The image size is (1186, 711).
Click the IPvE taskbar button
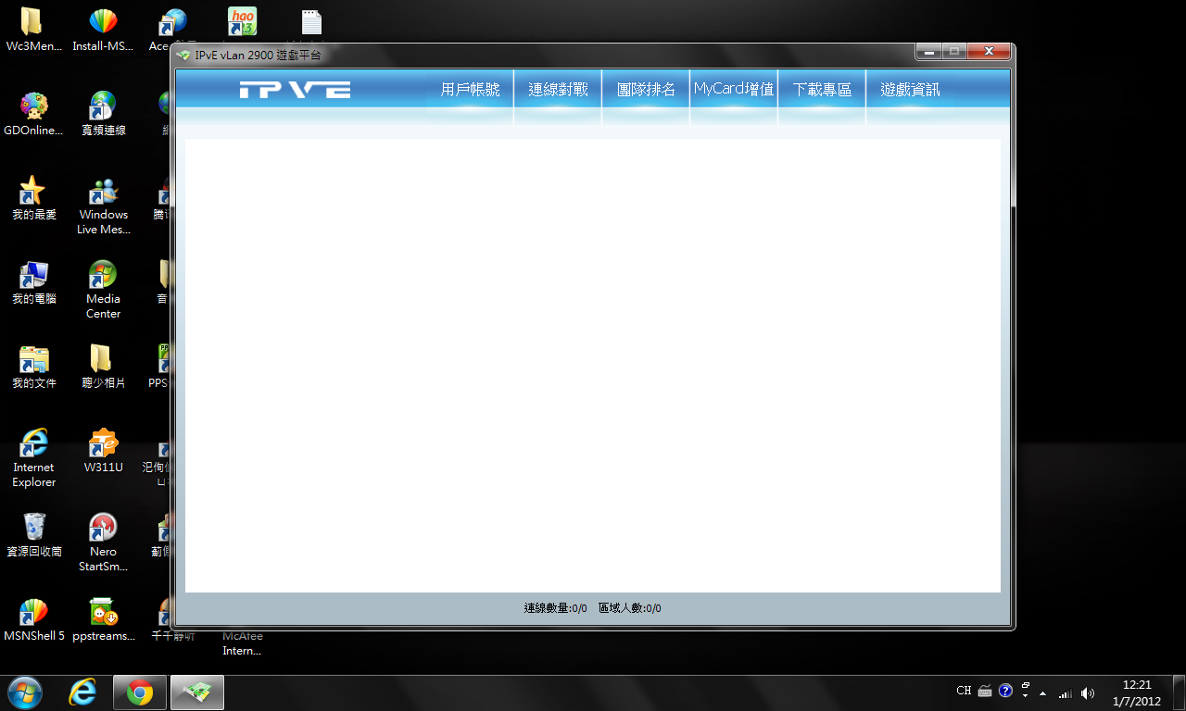coord(197,692)
